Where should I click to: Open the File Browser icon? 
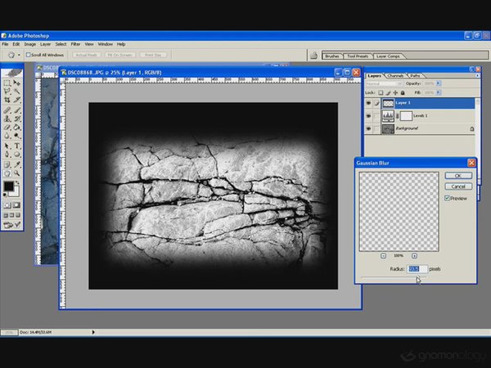click(x=313, y=56)
